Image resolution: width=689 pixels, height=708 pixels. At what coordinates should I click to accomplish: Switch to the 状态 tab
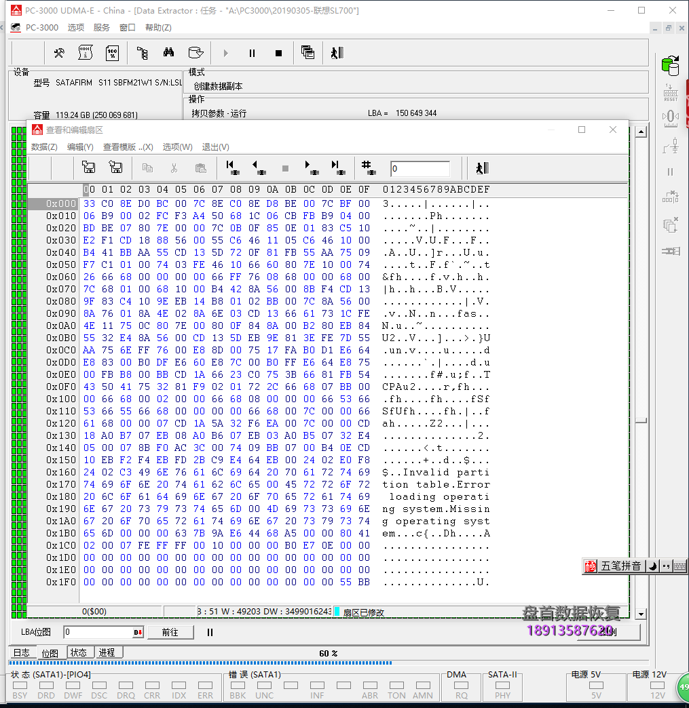click(x=79, y=652)
